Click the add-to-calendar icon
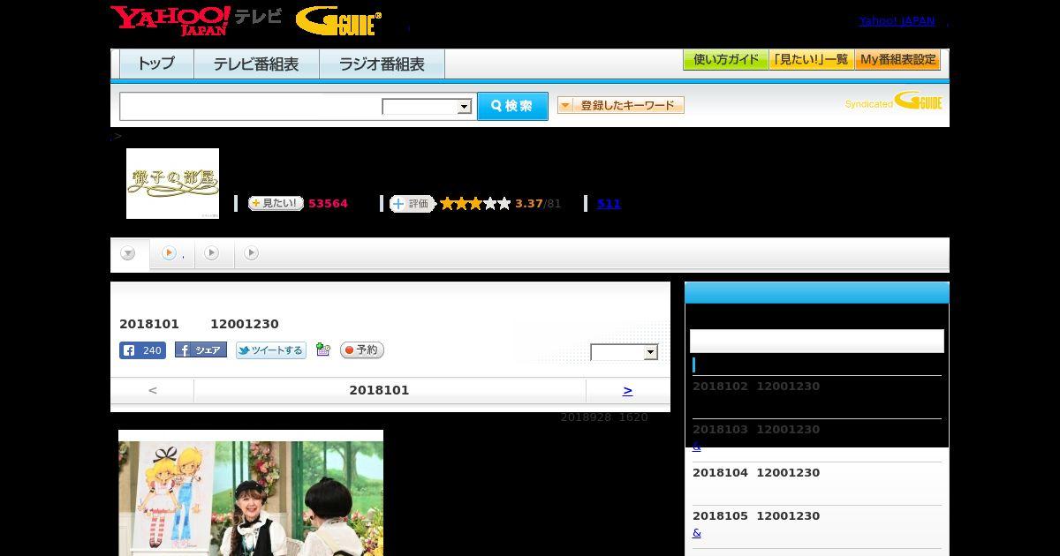Viewport: 1060px width, 556px height. [323, 350]
